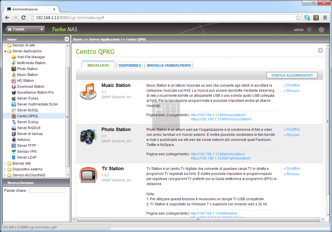Open Server multimediale DLNA icon
This screenshot has width=332, height=232.
pos(14,104)
